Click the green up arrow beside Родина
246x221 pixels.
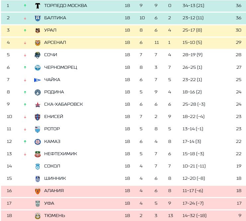tap(25, 92)
